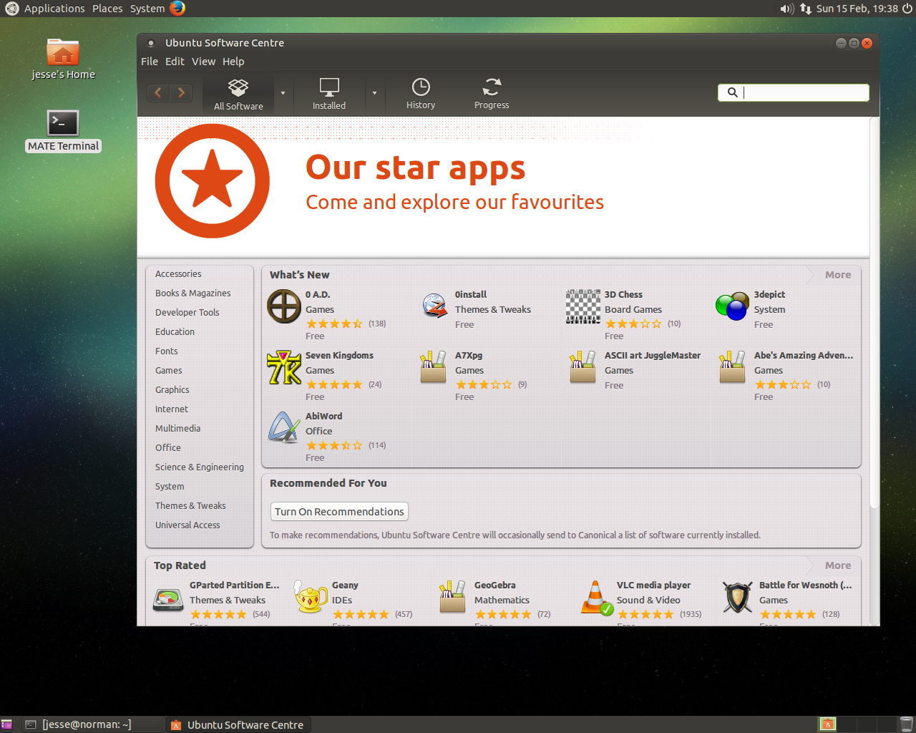Click the Ubuntu Software Centre taskbar item

(238, 724)
